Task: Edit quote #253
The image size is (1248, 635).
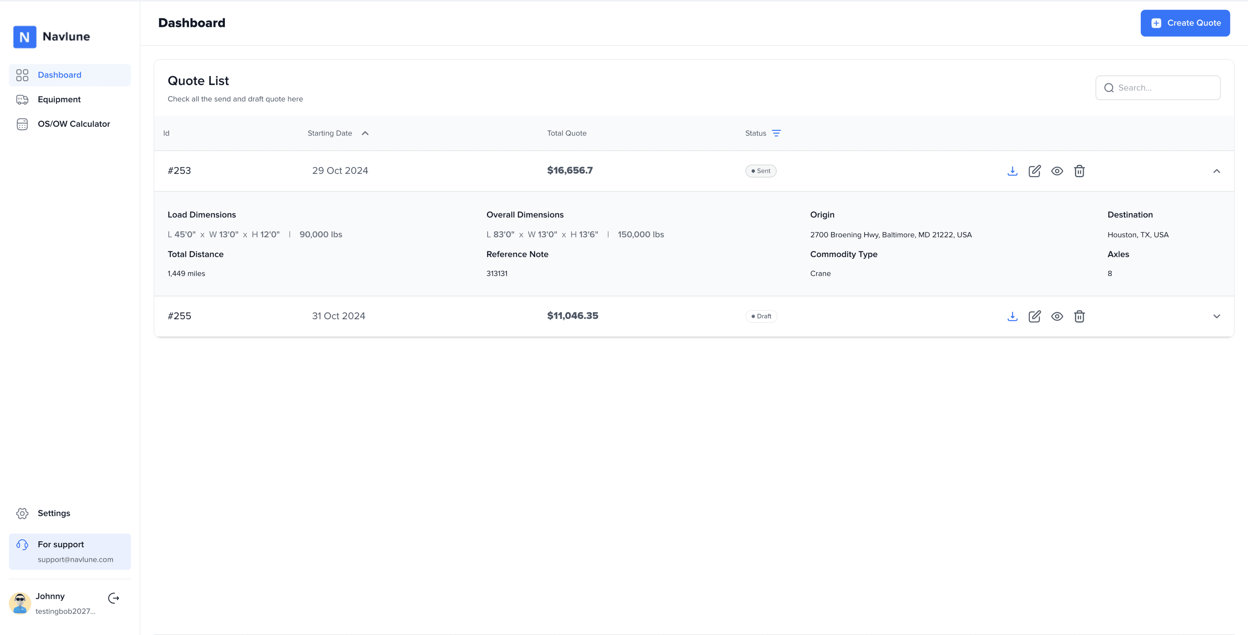Action: point(1034,171)
